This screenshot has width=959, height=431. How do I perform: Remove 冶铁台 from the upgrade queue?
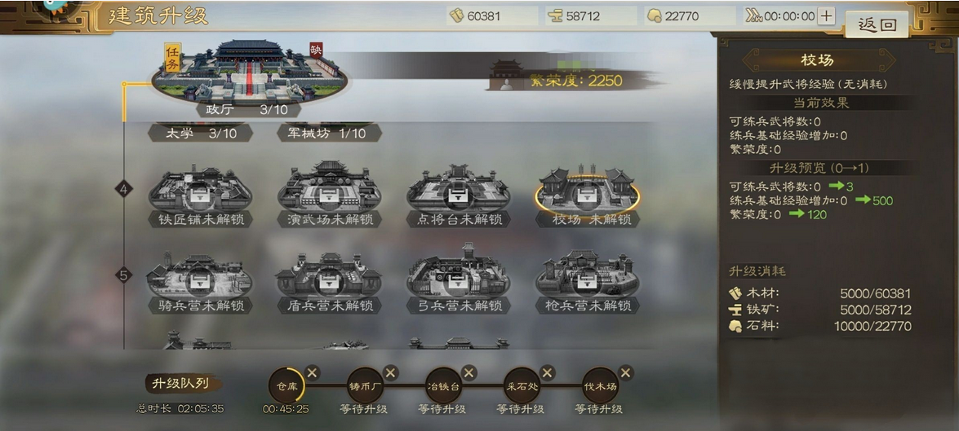click(x=469, y=372)
